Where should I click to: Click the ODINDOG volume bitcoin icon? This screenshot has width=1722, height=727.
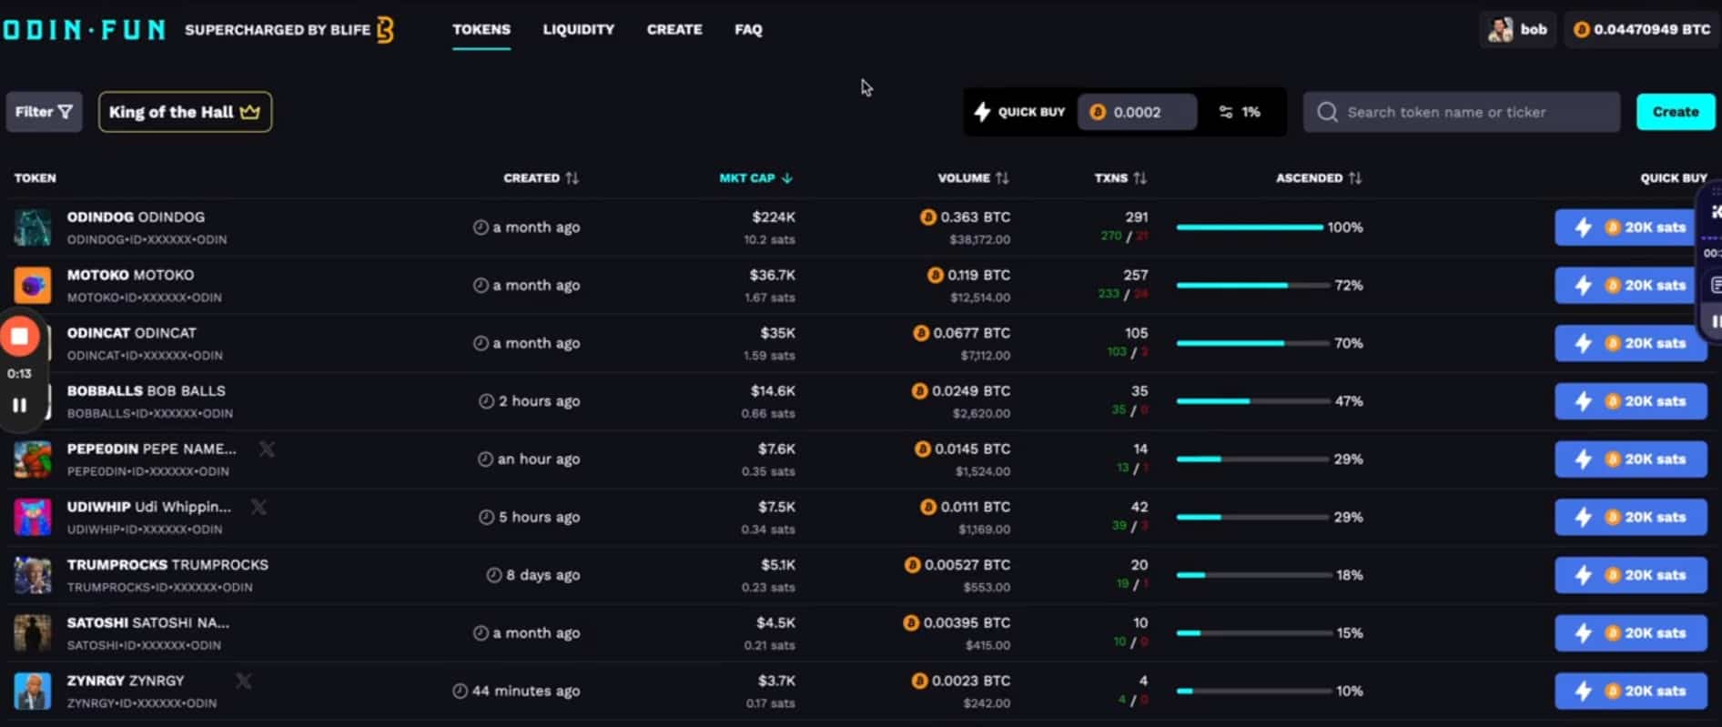click(x=927, y=217)
